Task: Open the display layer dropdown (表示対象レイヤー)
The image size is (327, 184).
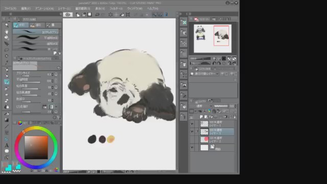Action: click(x=204, y=74)
